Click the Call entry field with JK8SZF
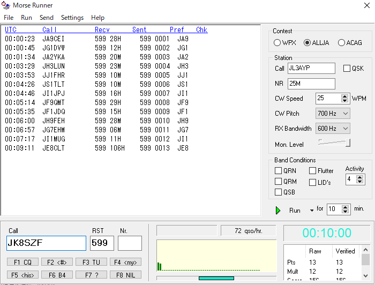 [46, 243]
